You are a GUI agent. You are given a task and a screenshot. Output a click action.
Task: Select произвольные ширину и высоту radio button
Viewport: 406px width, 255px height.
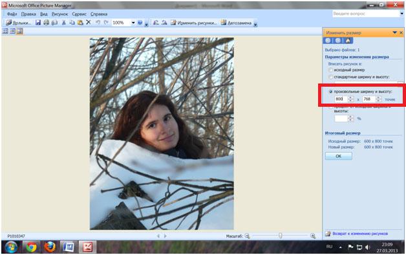(330, 91)
